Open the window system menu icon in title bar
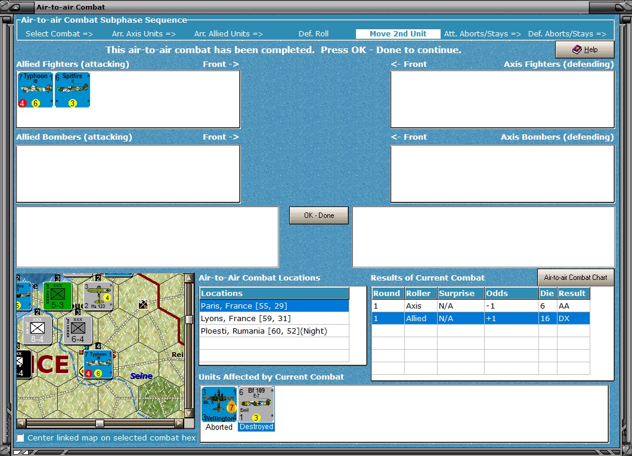632x456 pixels. (14, 7)
